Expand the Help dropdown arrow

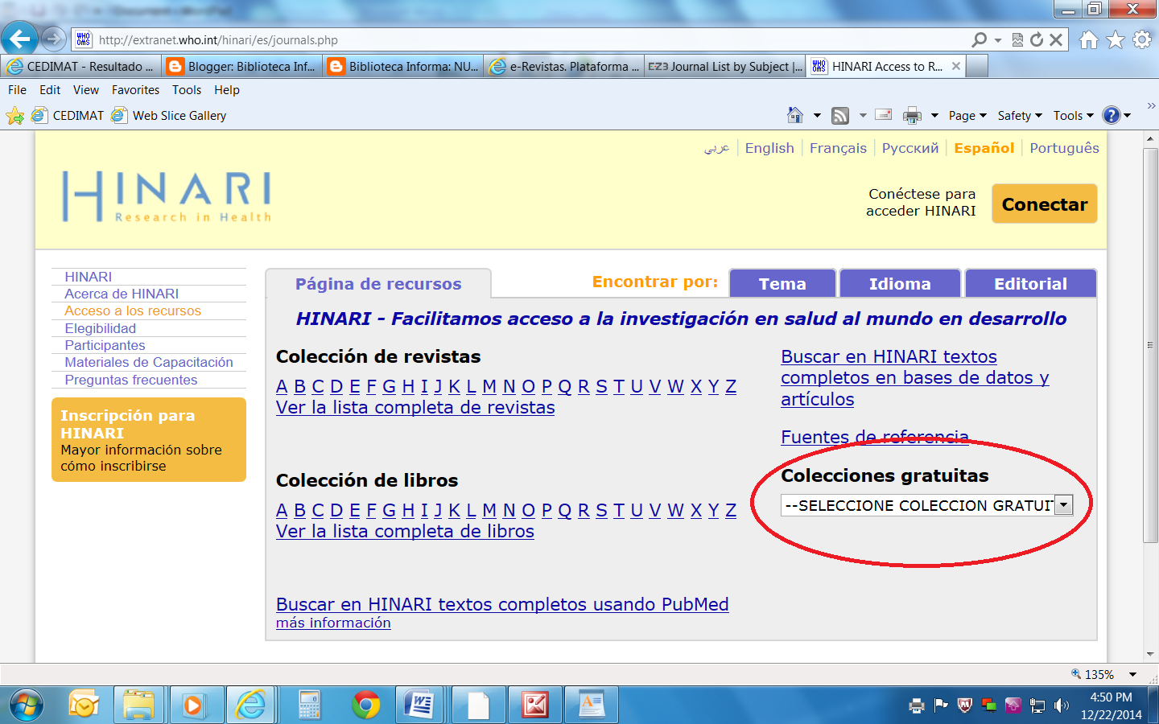1128,116
